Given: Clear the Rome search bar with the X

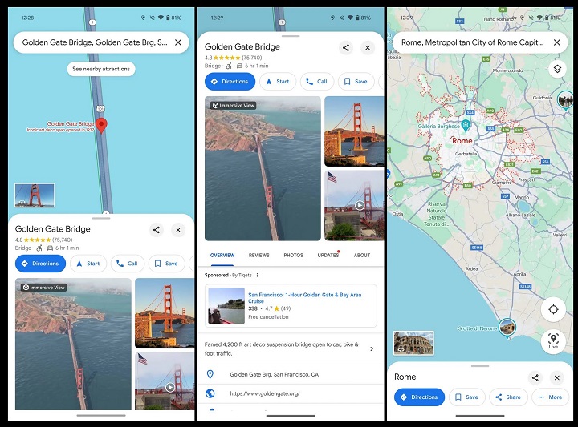Looking at the screenshot, I should pos(556,42).
